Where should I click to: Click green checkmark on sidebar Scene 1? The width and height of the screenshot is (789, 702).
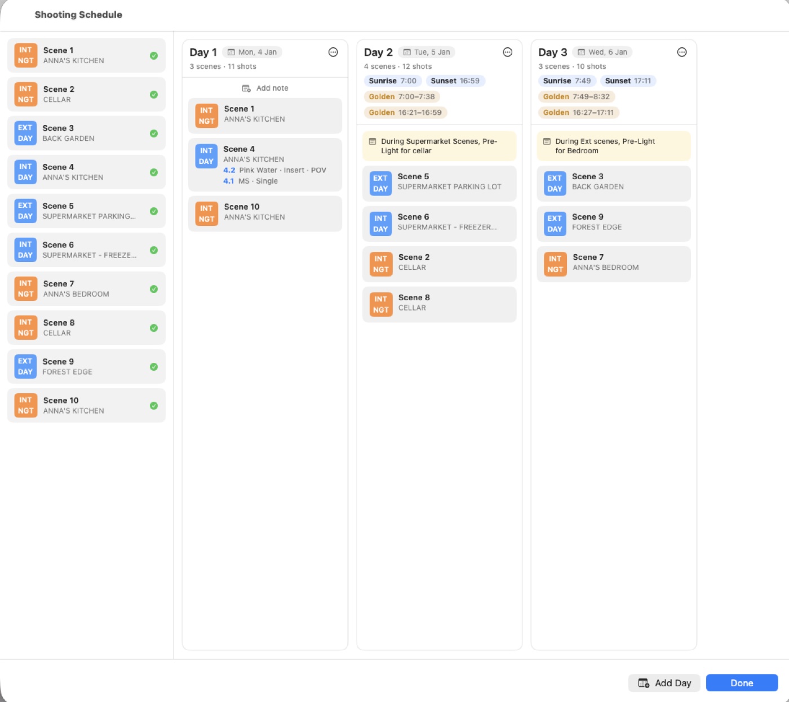click(154, 56)
